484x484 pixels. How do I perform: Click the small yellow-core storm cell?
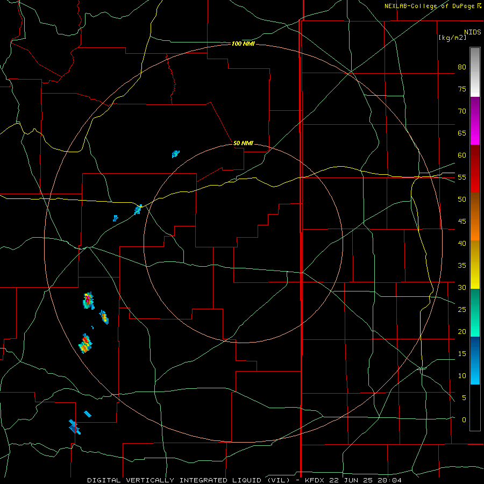pyautogui.click(x=104, y=317)
